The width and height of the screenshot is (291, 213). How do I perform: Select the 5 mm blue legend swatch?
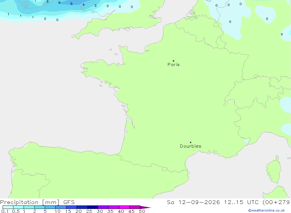[50, 207]
